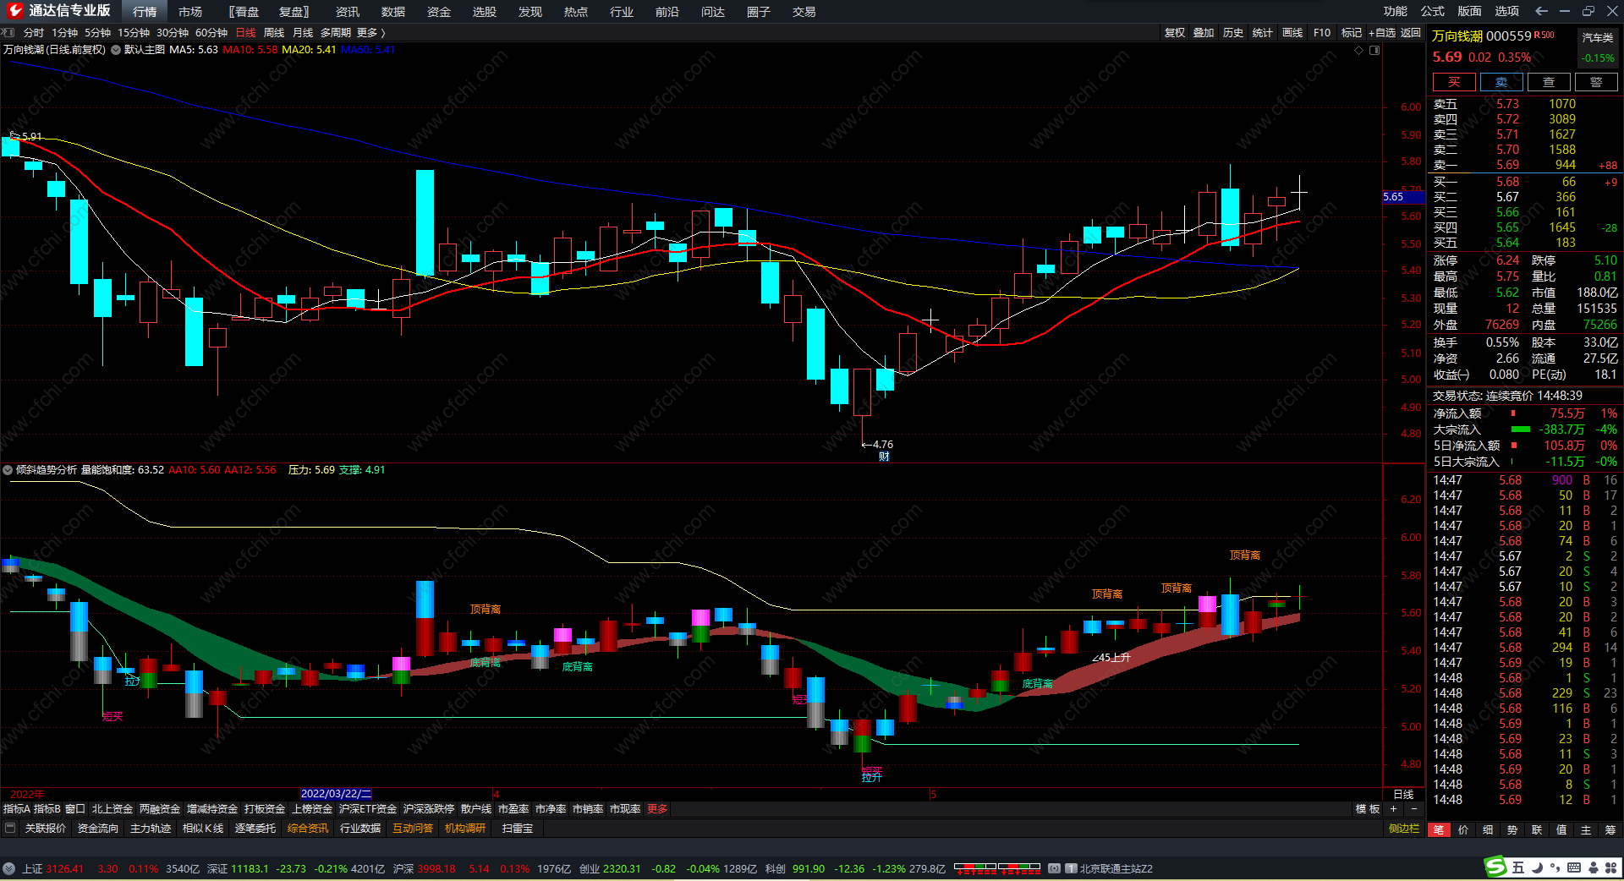Click the Sogou 五 input mode icon
1624x881 pixels.
(1518, 867)
